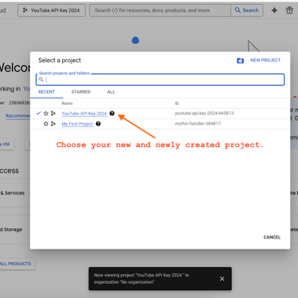
Task: Click the top Search button
Action: click(247, 10)
